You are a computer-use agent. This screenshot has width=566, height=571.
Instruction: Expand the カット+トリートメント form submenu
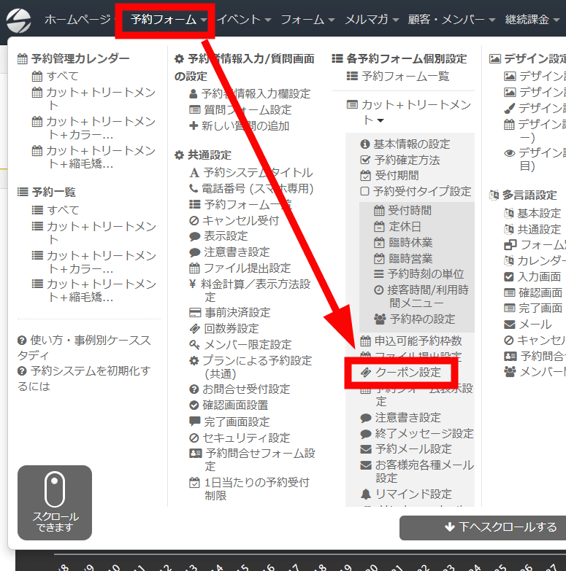coord(408,112)
